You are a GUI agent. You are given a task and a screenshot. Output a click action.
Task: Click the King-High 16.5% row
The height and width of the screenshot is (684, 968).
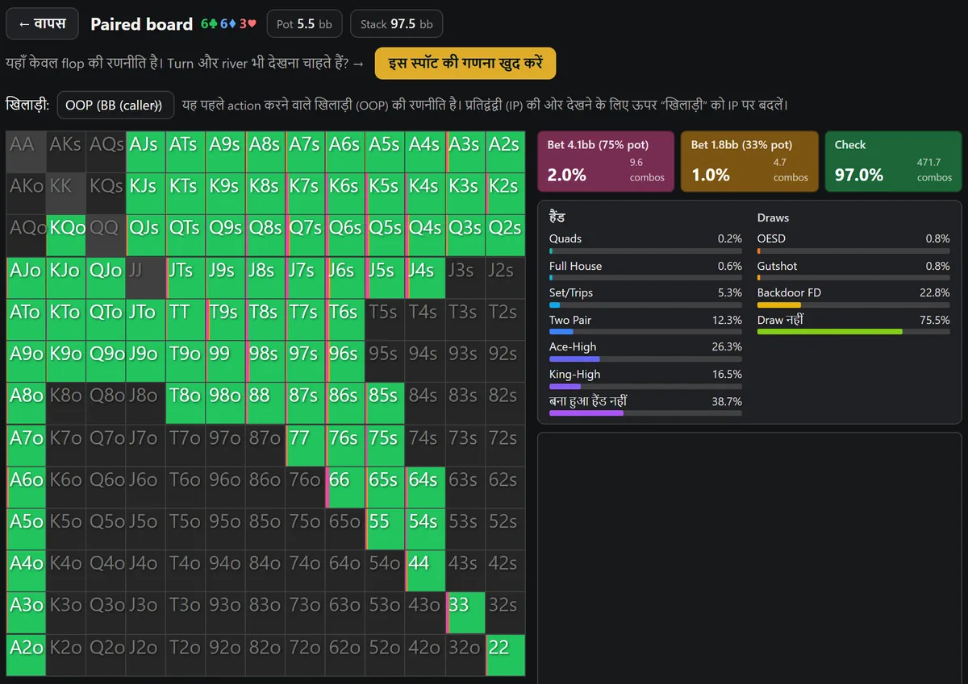pyautogui.click(x=645, y=379)
